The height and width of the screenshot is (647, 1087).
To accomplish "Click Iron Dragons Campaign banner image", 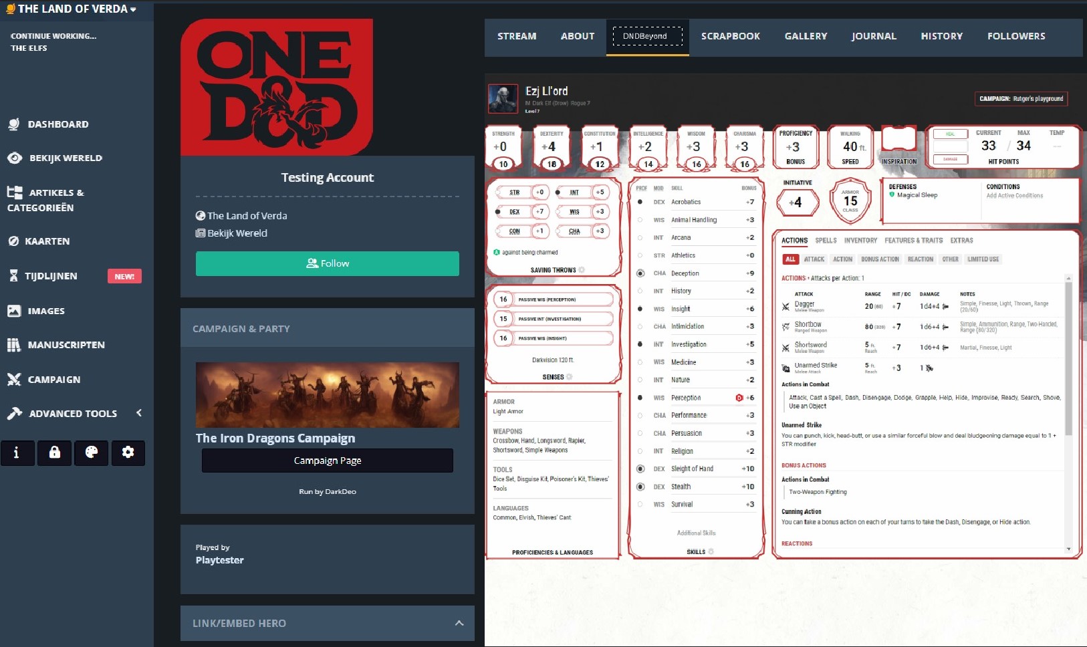I will pyautogui.click(x=328, y=395).
